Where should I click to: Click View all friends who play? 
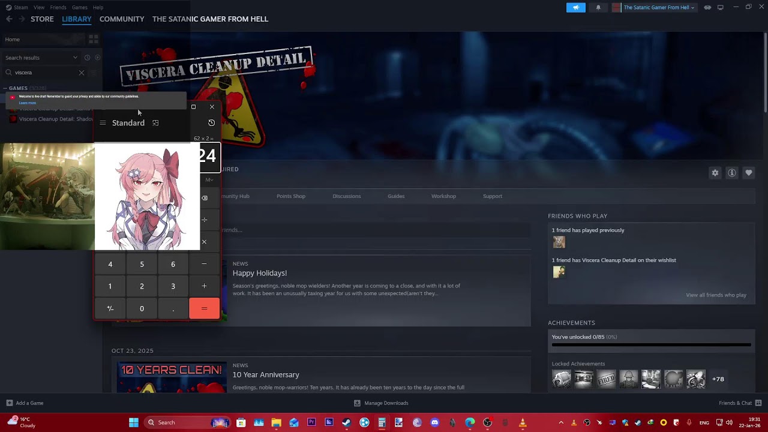(716, 295)
